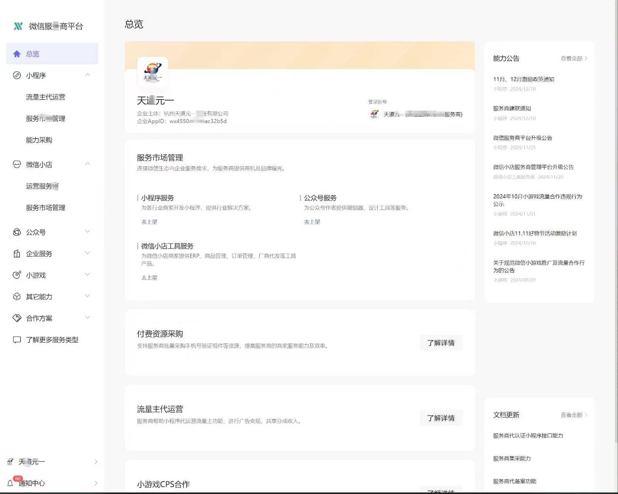
Task: Click the account avatar at sidebar bottom
Action: 10,462
